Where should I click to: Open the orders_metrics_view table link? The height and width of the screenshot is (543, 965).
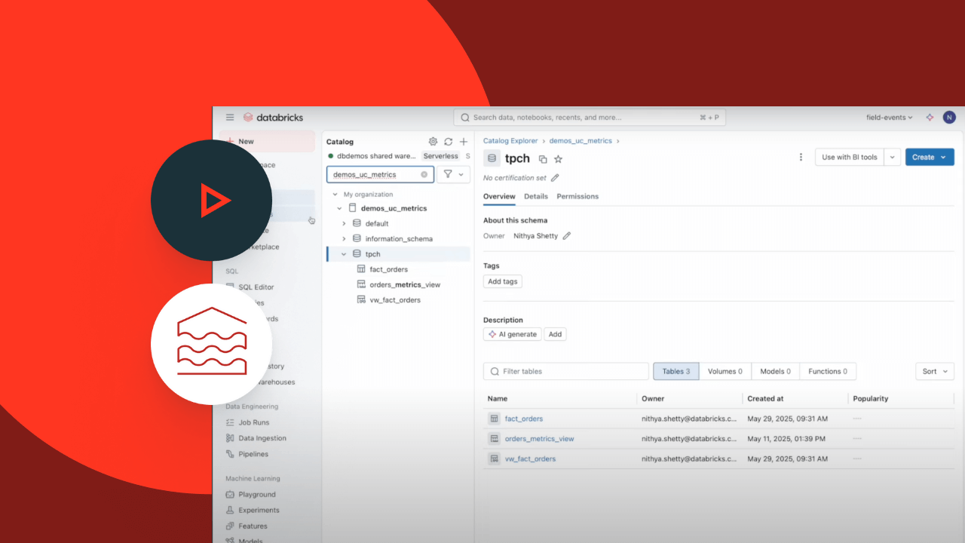[x=539, y=438]
